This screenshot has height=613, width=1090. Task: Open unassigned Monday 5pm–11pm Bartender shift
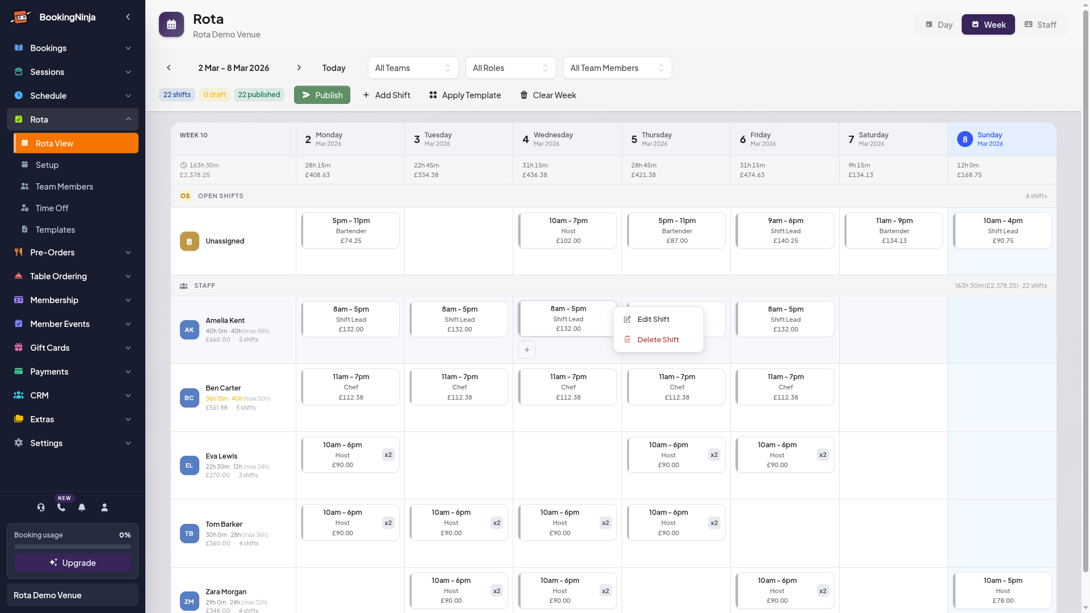(x=351, y=230)
